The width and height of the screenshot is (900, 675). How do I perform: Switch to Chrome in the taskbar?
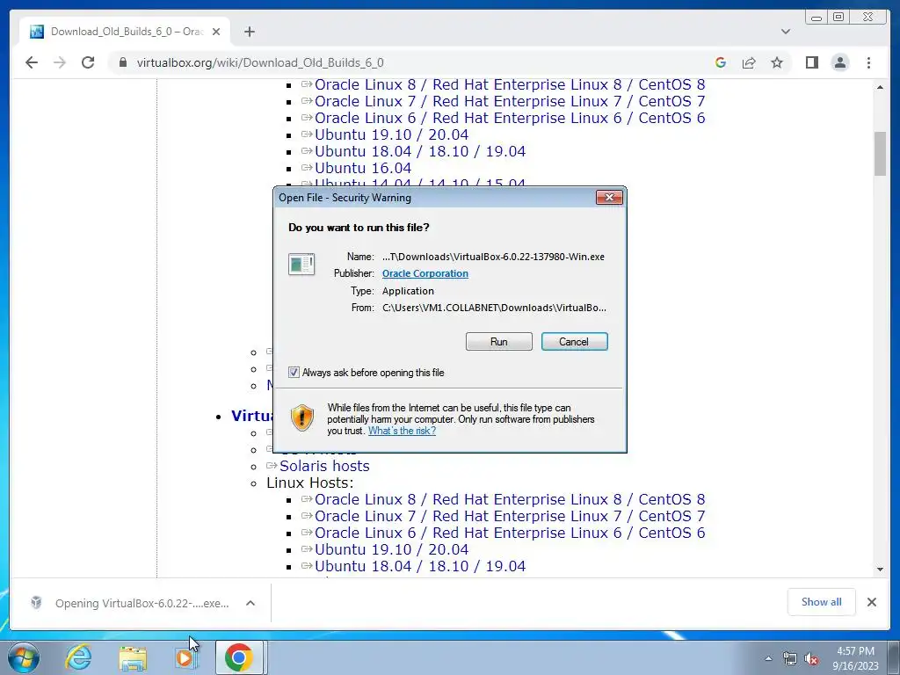pyautogui.click(x=239, y=657)
